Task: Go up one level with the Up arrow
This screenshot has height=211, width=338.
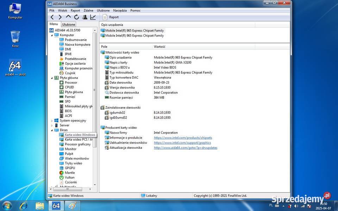Action: point(68,17)
